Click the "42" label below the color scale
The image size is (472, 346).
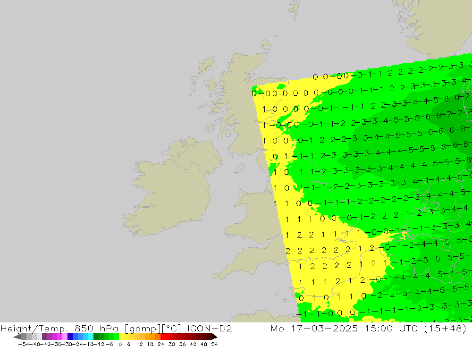pyautogui.click(x=193, y=344)
